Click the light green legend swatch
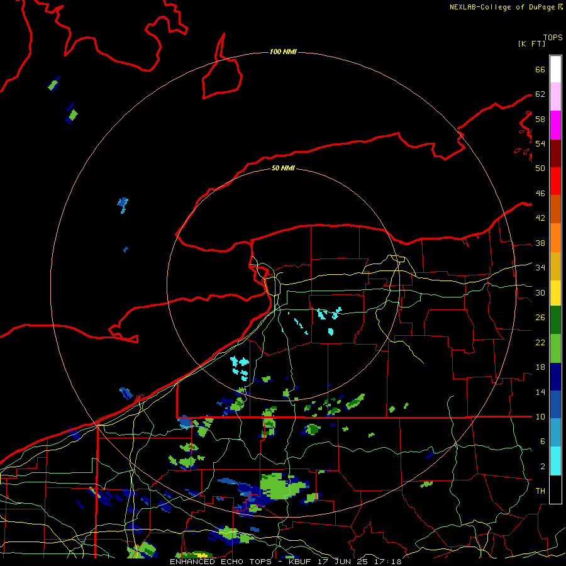The height and width of the screenshot is (566, 566). (x=555, y=348)
